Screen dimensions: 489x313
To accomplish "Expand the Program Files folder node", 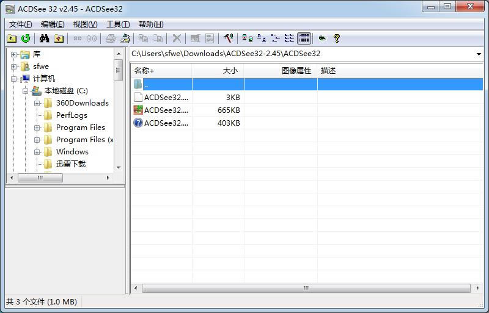I will [x=37, y=128].
